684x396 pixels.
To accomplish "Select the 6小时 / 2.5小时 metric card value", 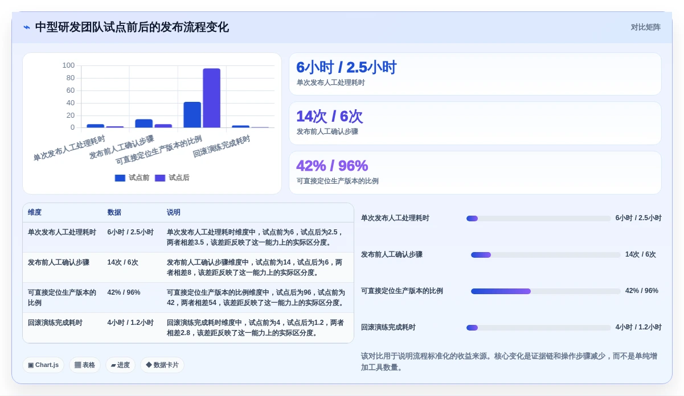I will click(x=346, y=67).
